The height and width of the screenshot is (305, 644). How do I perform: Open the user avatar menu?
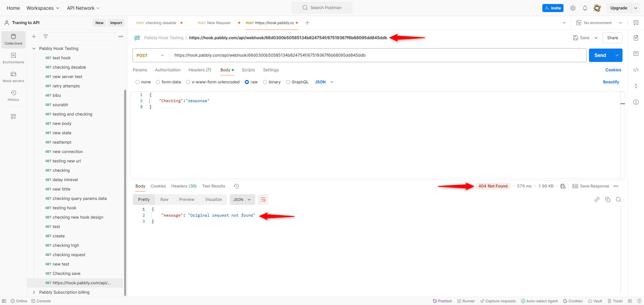[x=597, y=8]
